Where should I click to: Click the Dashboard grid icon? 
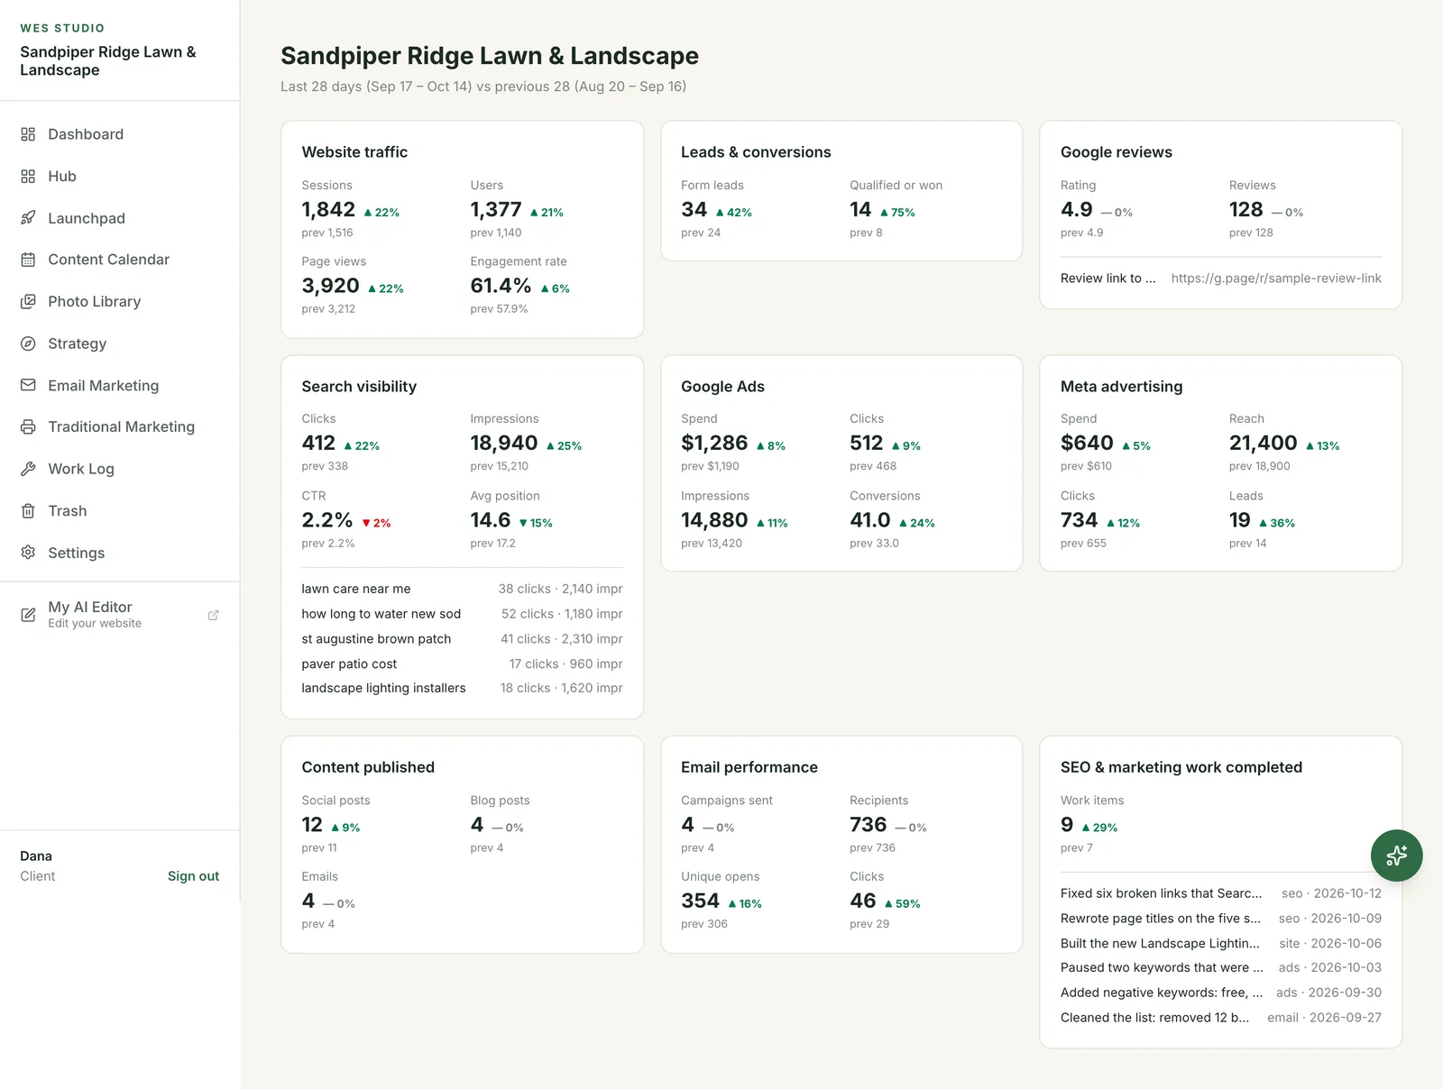coord(28,134)
